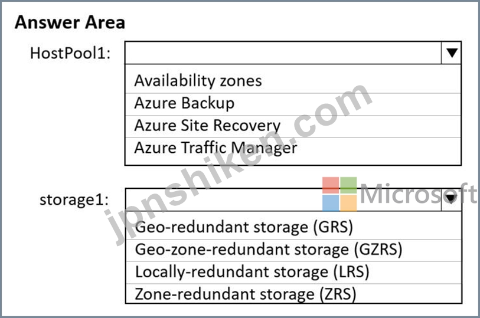480x318 pixels.
Task: Open the HostPool1 dropdown arrow
Action: (452, 53)
